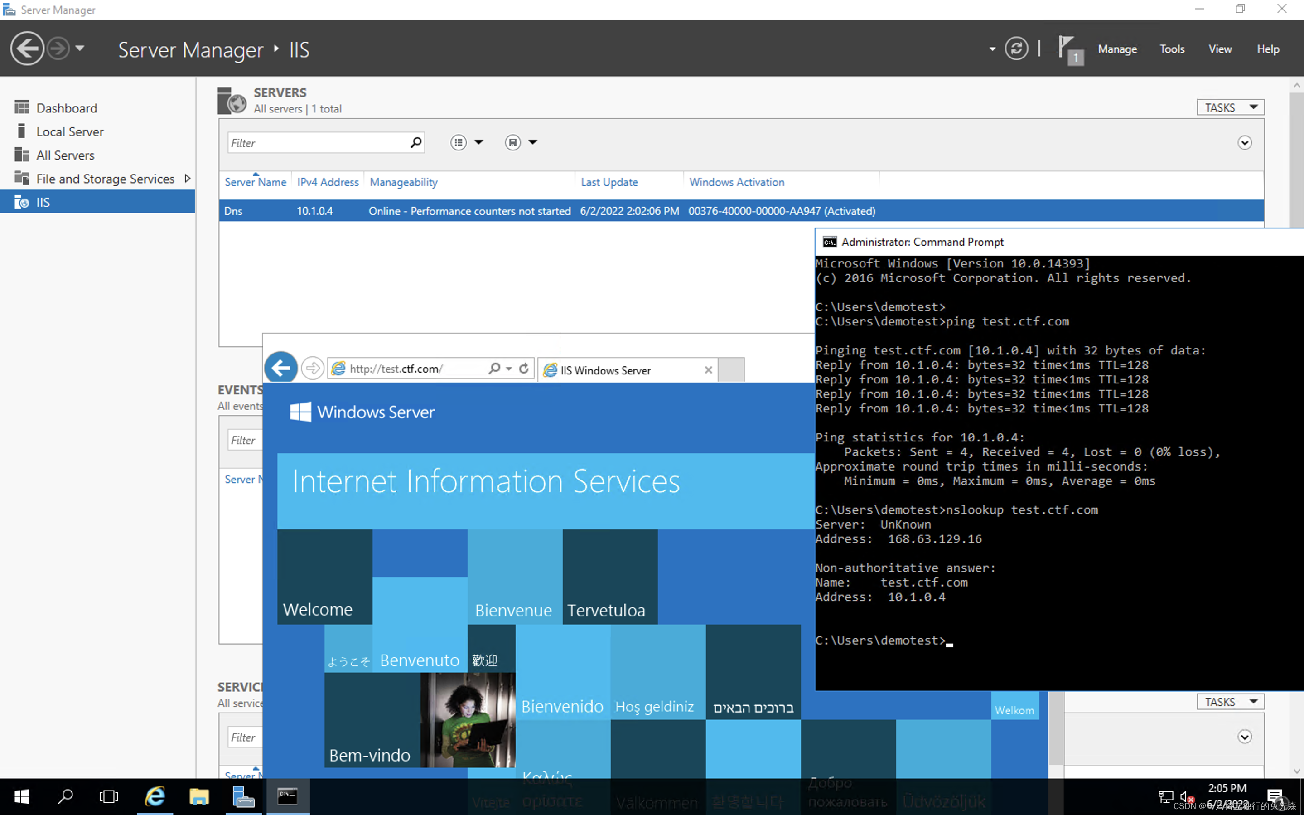Sort by Manageability column header

tap(403, 182)
